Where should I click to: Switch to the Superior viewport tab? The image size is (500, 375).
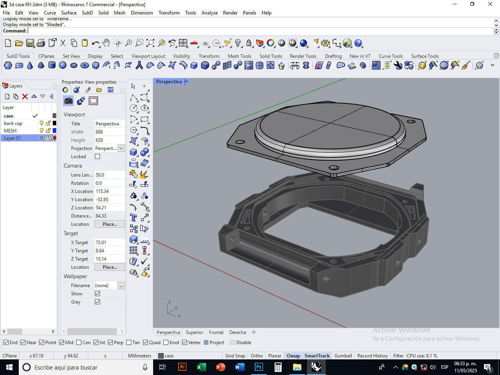pos(195,332)
